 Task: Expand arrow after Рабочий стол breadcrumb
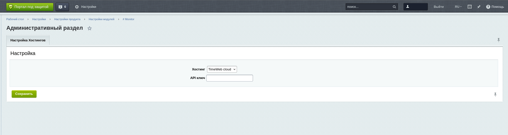(x=28, y=19)
